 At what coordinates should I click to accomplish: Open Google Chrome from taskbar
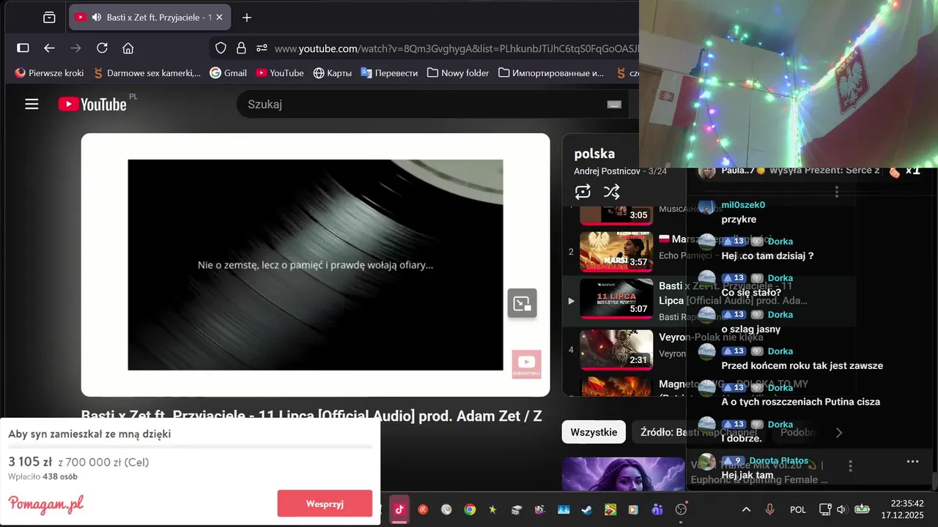[x=470, y=509]
